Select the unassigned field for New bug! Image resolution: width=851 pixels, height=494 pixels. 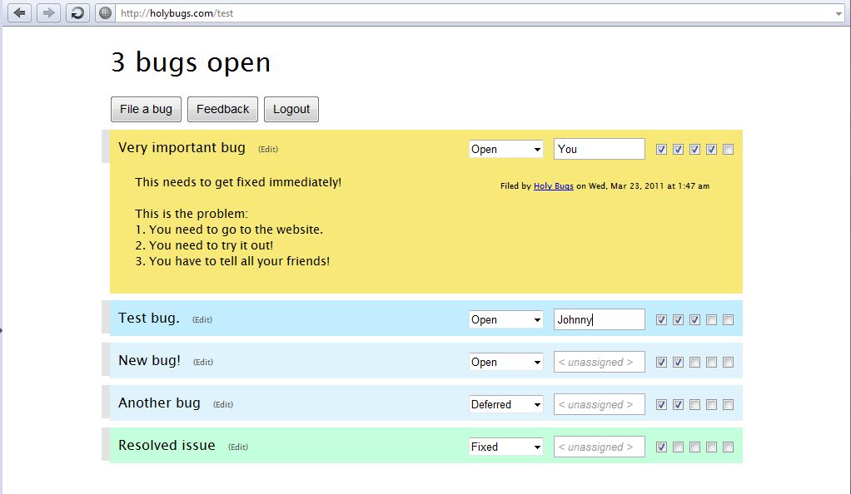coord(599,362)
